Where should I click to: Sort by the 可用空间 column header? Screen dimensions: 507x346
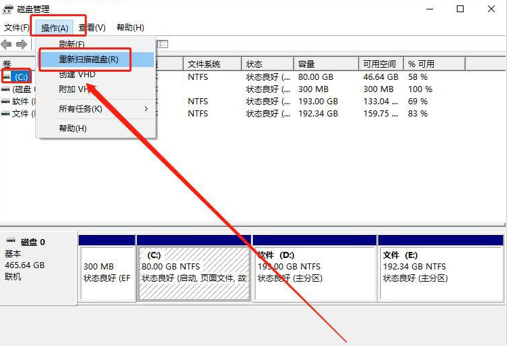381,64
